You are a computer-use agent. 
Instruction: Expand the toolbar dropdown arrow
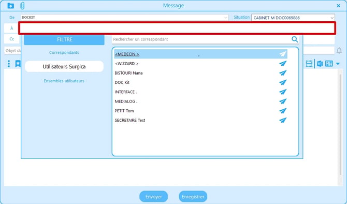(x=338, y=64)
